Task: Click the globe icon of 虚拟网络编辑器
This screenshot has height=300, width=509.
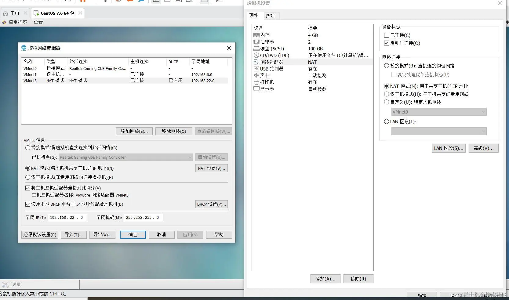Action: tap(24, 48)
